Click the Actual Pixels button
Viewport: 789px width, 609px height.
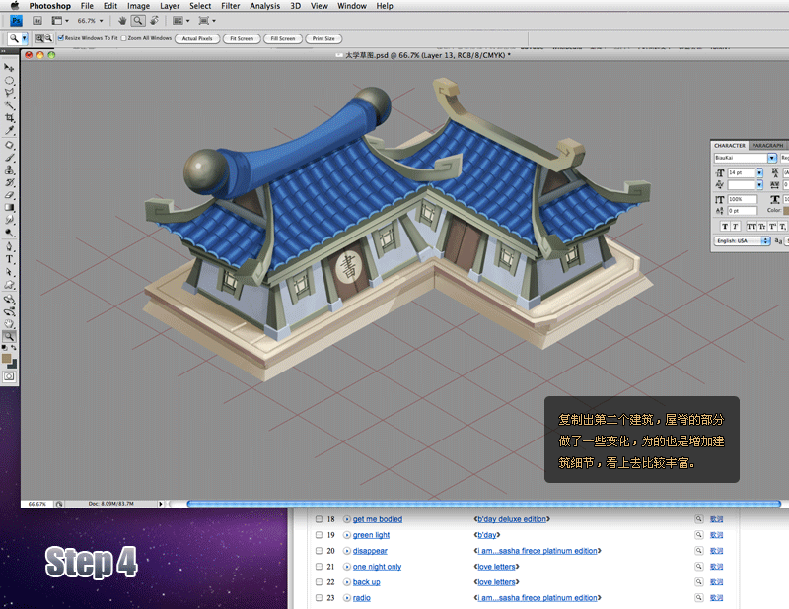pos(197,38)
